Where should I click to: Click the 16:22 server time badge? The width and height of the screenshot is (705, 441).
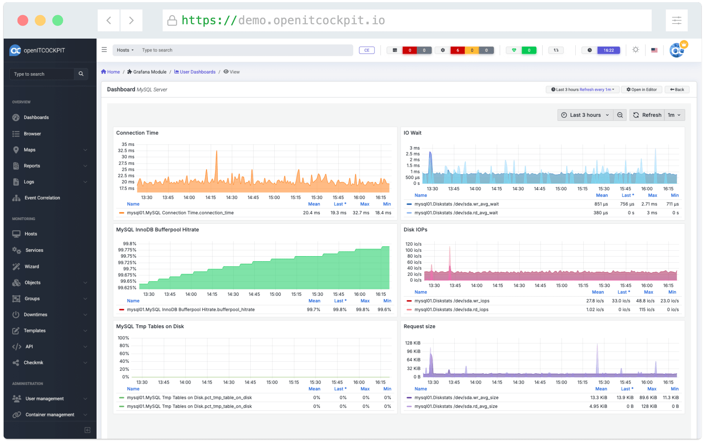click(608, 50)
